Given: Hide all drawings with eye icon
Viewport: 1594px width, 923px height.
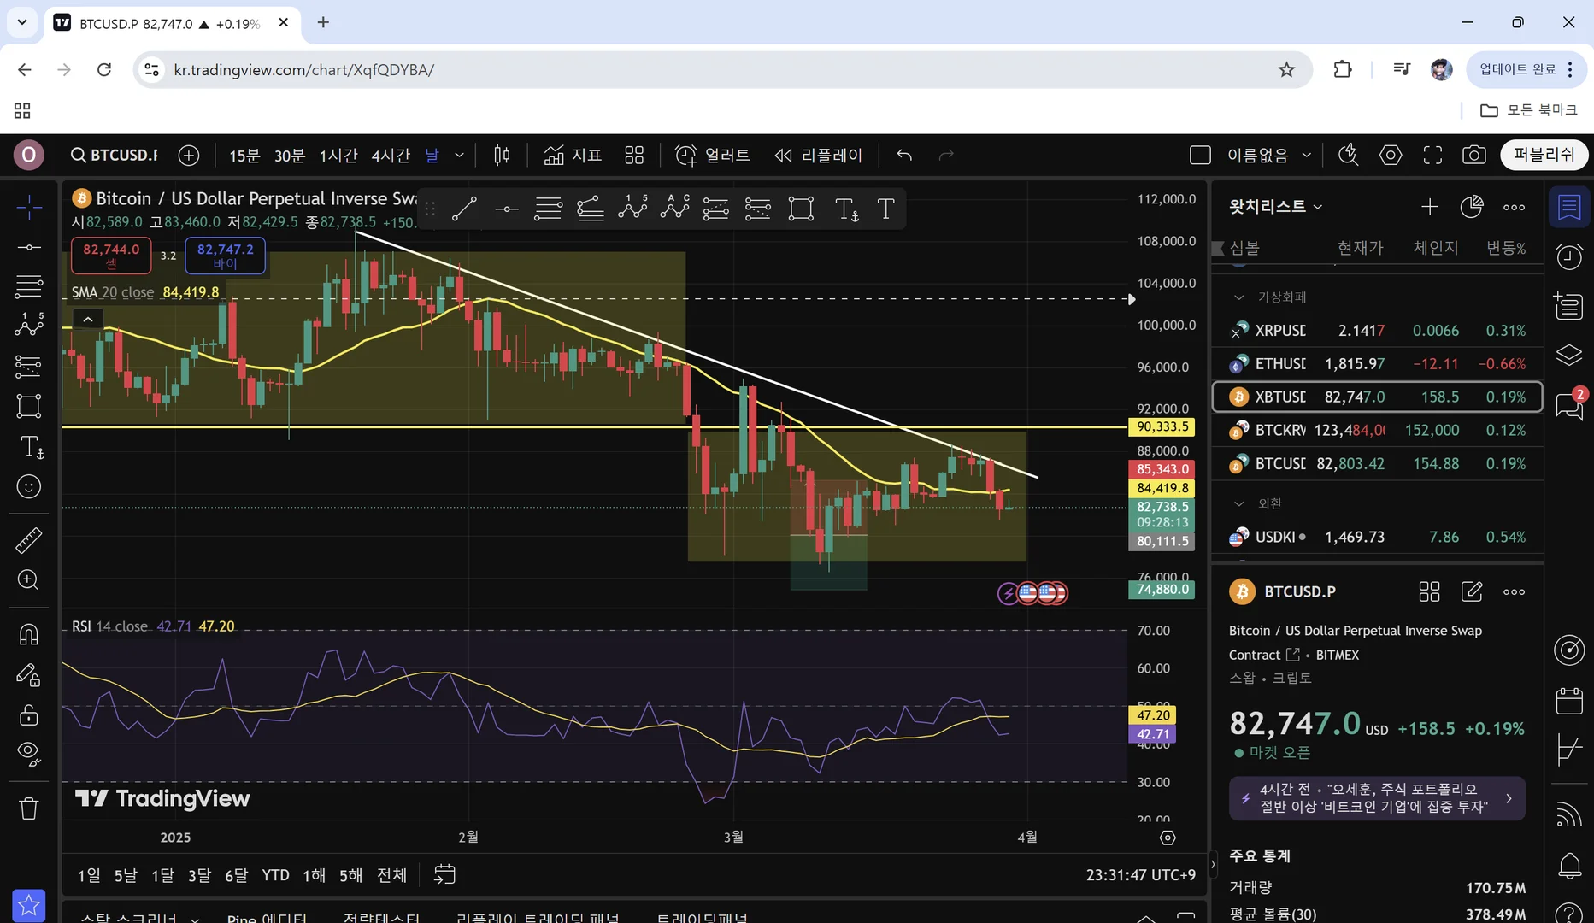Looking at the screenshot, I should [28, 753].
